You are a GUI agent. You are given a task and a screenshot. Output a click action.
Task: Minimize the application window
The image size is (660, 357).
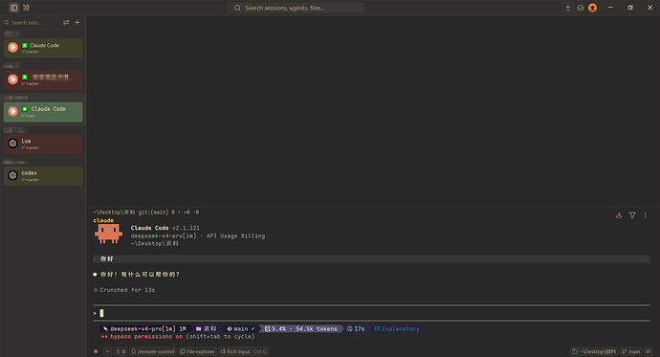point(610,8)
